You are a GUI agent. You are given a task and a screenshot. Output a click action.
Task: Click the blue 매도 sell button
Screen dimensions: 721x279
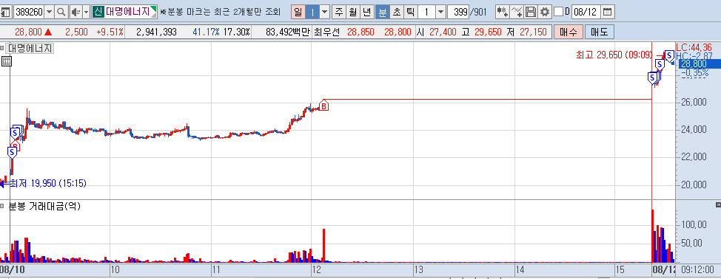tap(599, 32)
